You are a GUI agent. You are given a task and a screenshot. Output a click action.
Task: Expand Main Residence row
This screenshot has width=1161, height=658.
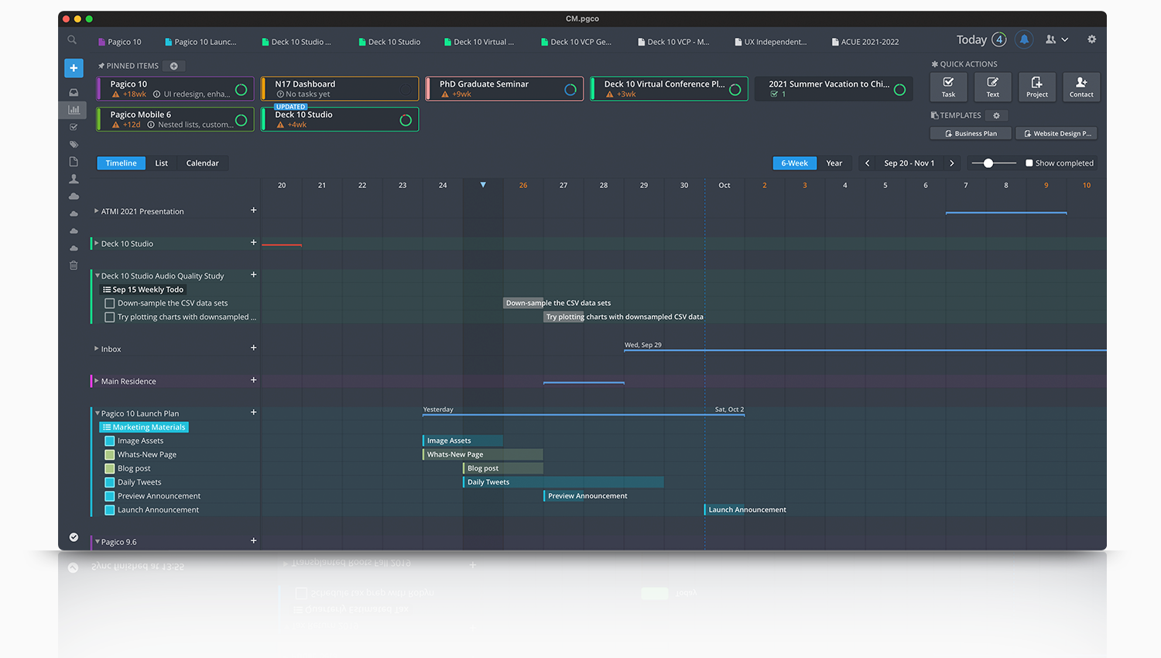click(97, 381)
